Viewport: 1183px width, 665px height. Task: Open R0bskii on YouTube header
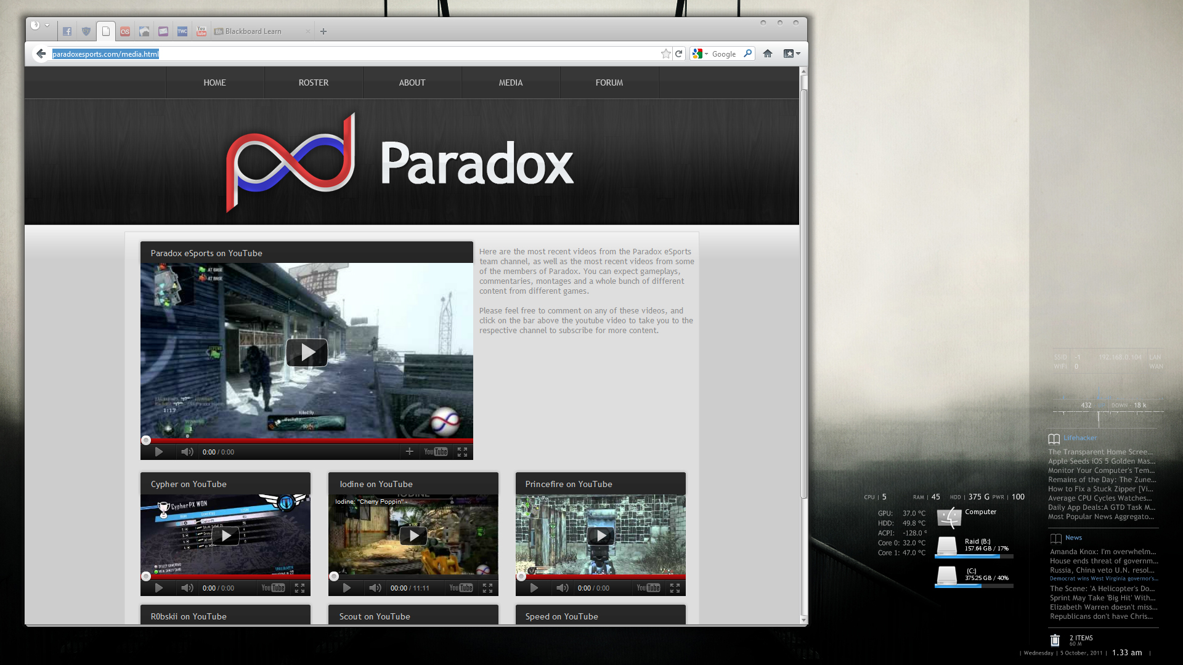[226, 615]
